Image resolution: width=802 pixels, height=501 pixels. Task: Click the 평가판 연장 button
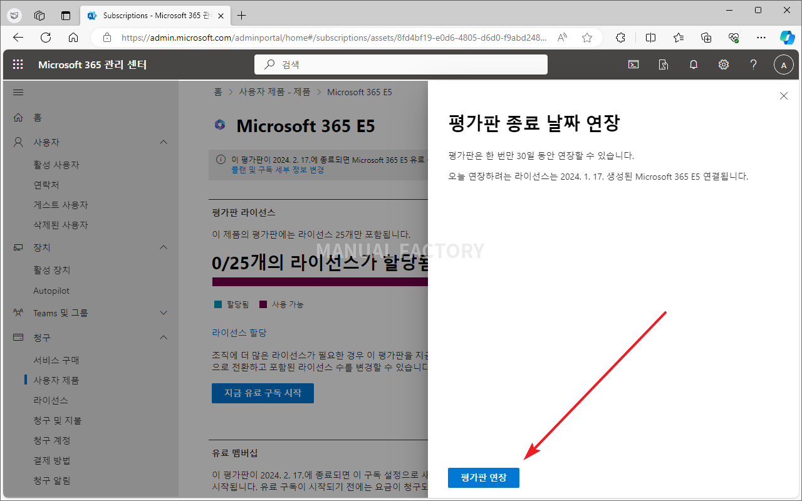[484, 477]
